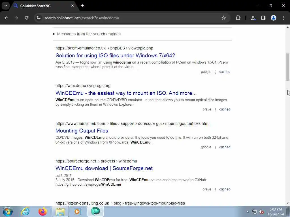Open the profile avatar menu
Screen dimensions: 290x217
tap(273, 18)
